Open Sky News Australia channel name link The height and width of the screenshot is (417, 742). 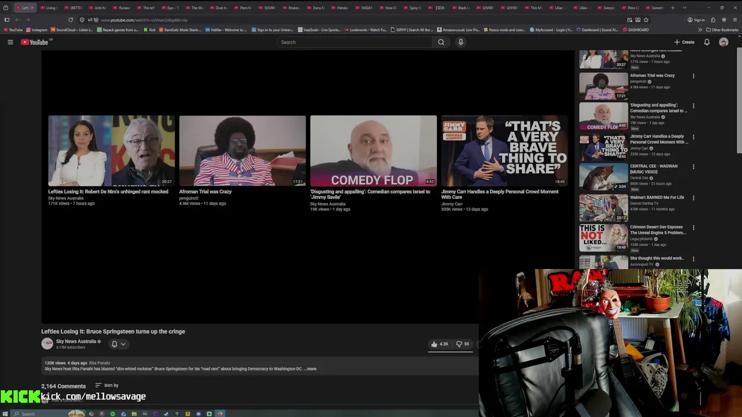[76, 341]
